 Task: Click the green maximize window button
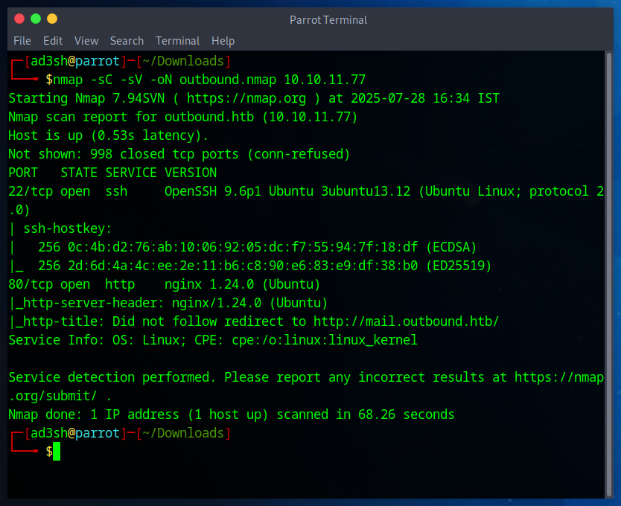[x=35, y=19]
